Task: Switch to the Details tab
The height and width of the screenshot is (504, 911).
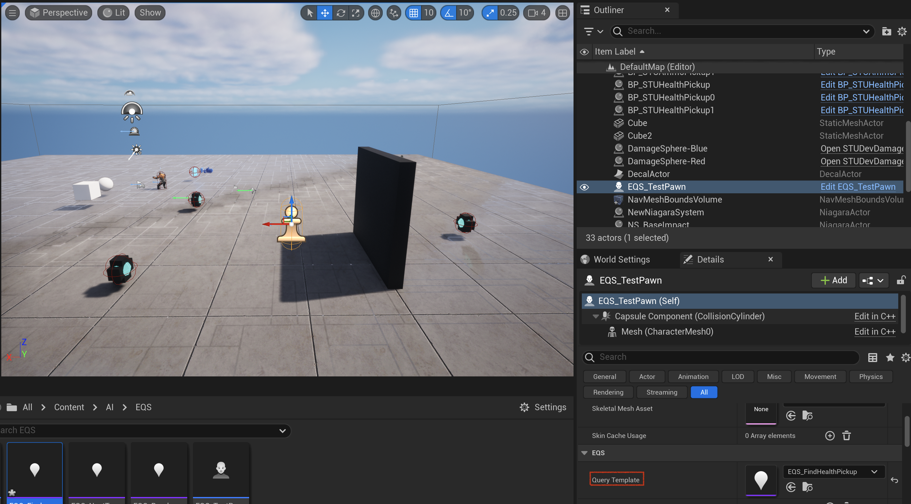Action: click(710, 260)
